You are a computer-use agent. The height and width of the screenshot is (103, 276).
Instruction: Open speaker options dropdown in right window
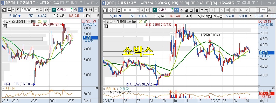tap(151, 10)
